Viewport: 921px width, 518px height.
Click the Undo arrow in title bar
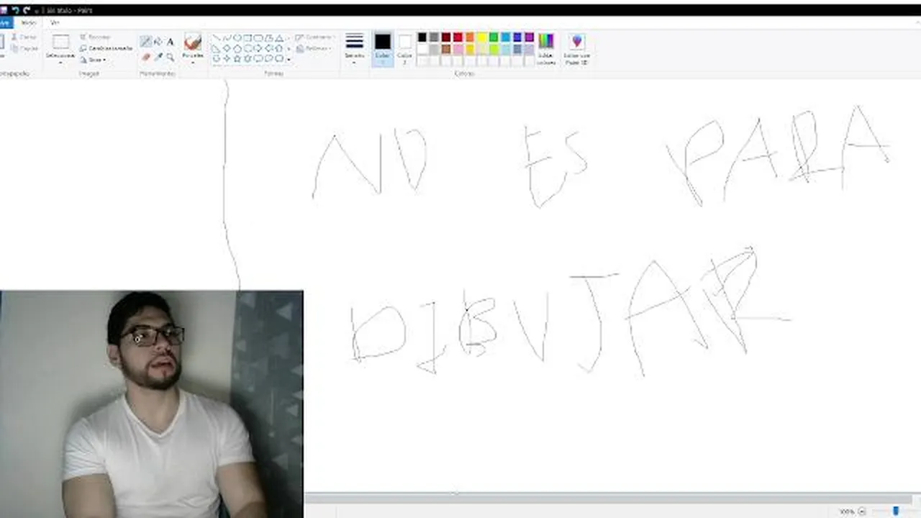[15, 10]
